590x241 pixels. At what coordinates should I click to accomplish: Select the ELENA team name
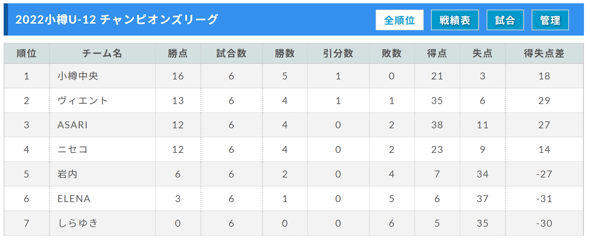[x=74, y=199]
